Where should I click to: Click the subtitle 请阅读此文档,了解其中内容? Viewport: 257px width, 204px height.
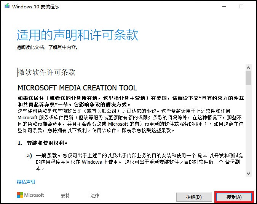coord(47,47)
